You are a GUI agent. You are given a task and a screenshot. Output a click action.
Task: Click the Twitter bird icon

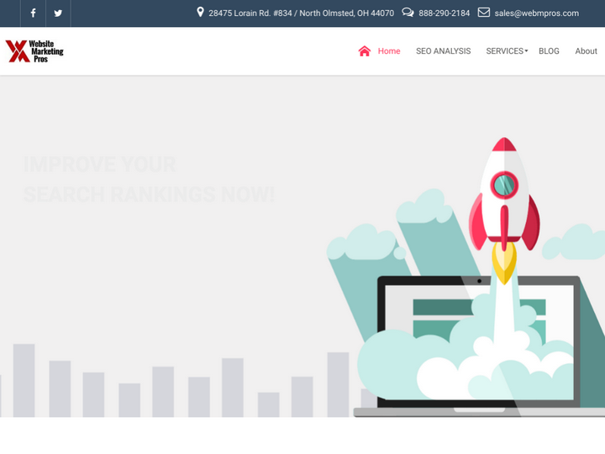point(58,13)
